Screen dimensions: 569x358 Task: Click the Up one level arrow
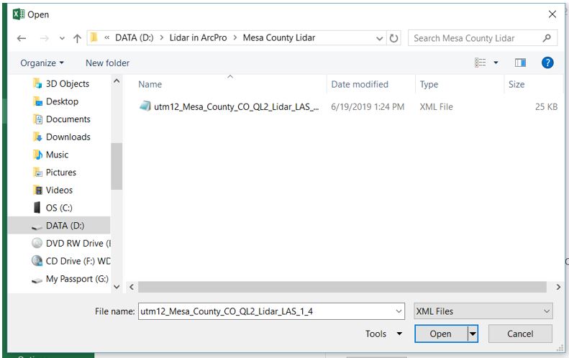77,38
